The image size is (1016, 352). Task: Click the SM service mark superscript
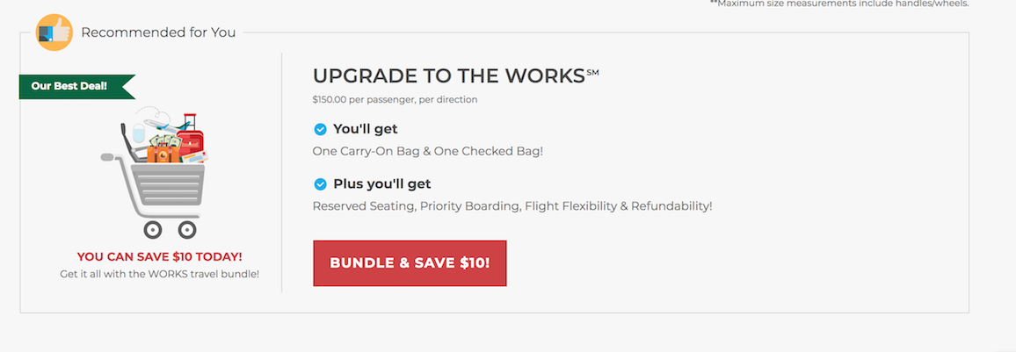point(592,73)
